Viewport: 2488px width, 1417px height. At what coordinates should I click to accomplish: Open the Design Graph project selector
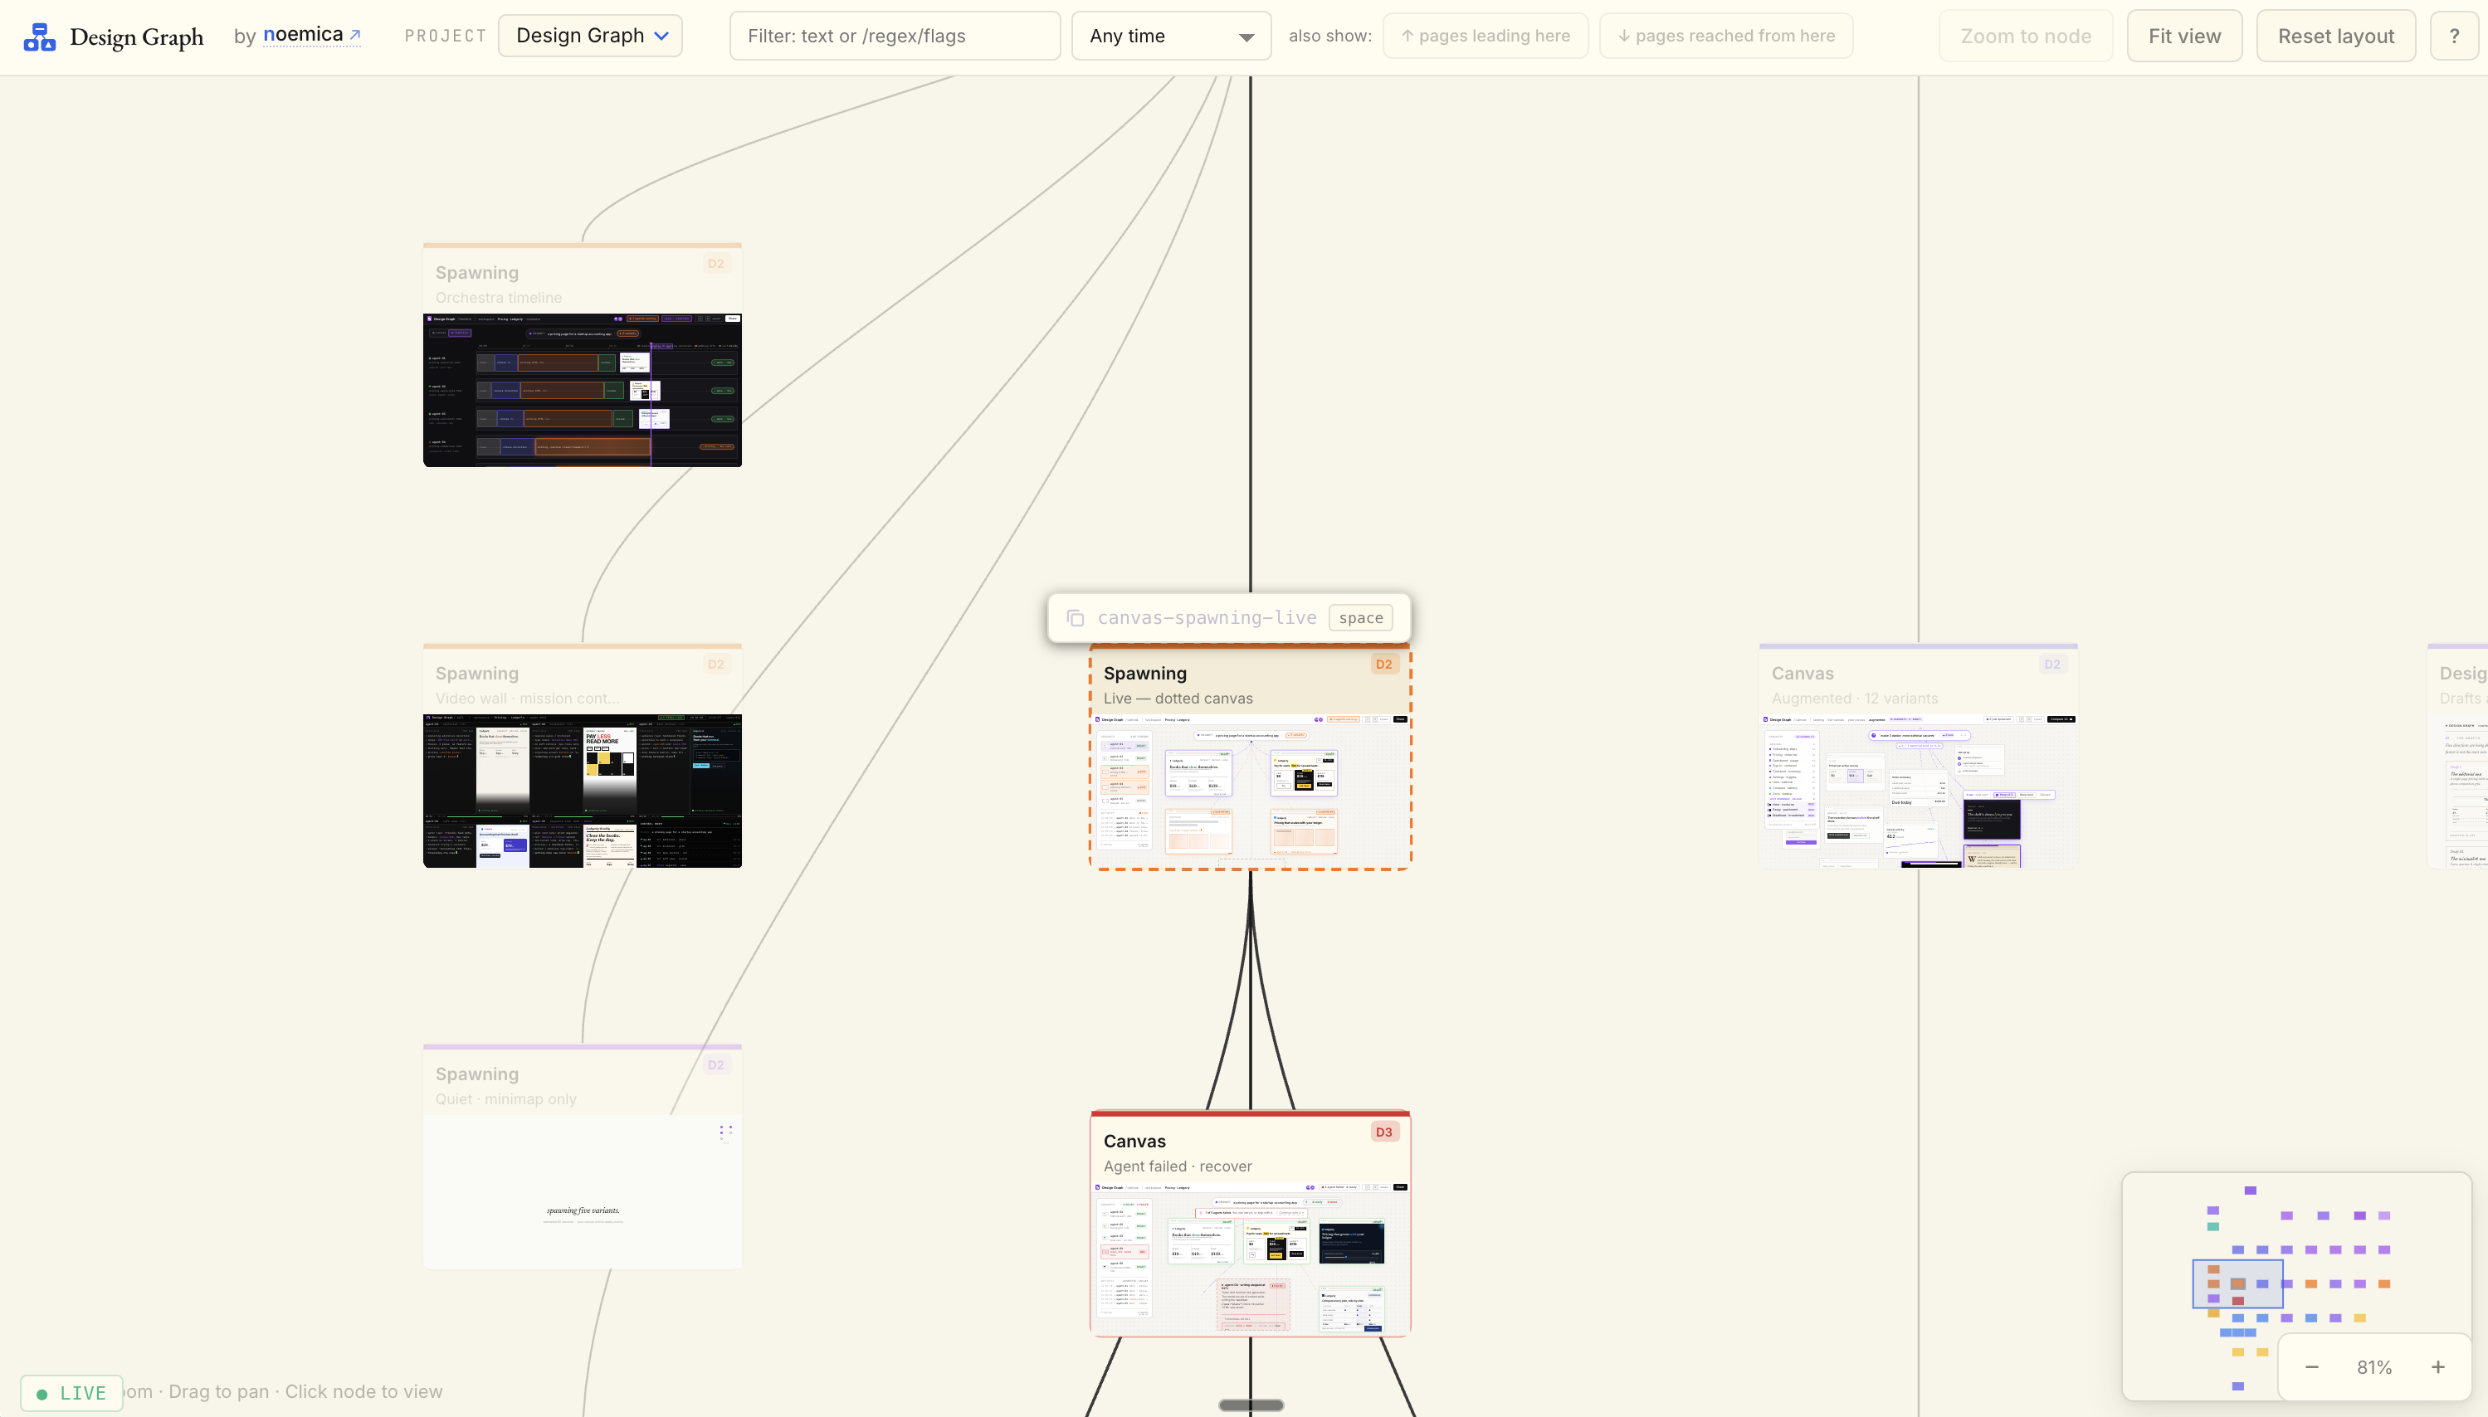590,35
